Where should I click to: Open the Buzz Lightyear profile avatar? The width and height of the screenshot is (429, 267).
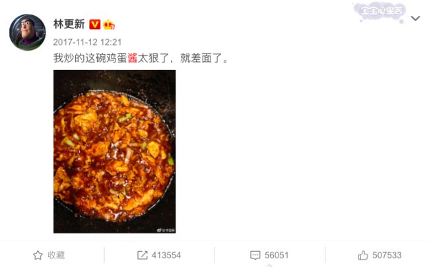click(x=27, y=32)
